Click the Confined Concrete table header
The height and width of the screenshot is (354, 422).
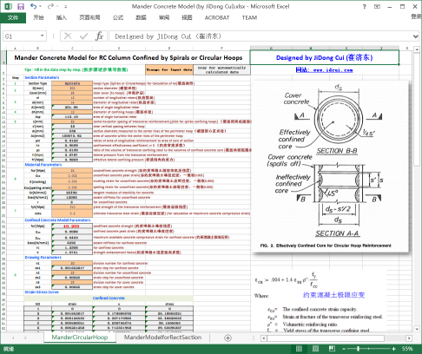click(x=109, y=298)
